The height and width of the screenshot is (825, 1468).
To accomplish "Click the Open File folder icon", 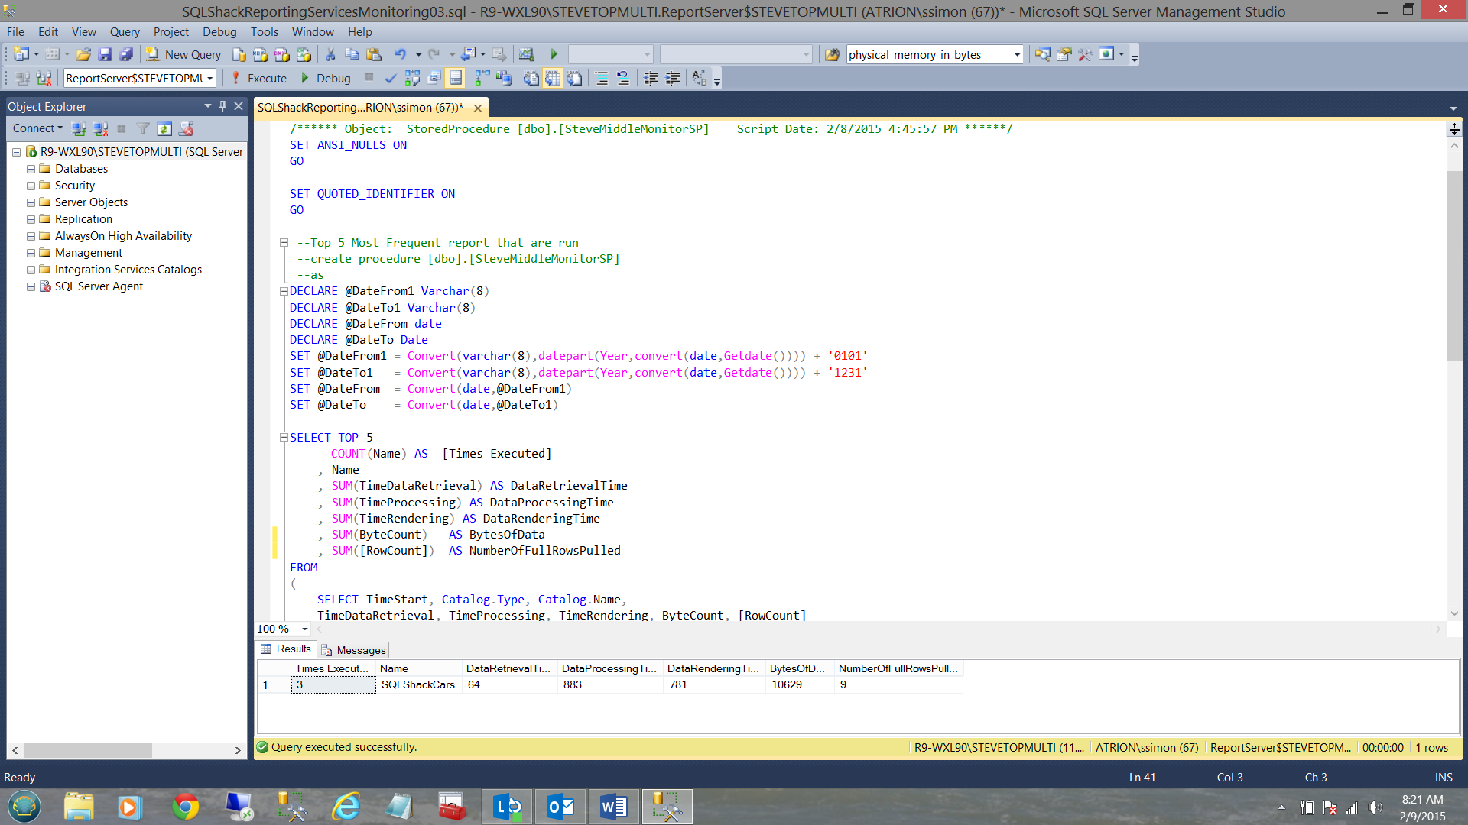I will pyautogui.click(x=83, y=54).
